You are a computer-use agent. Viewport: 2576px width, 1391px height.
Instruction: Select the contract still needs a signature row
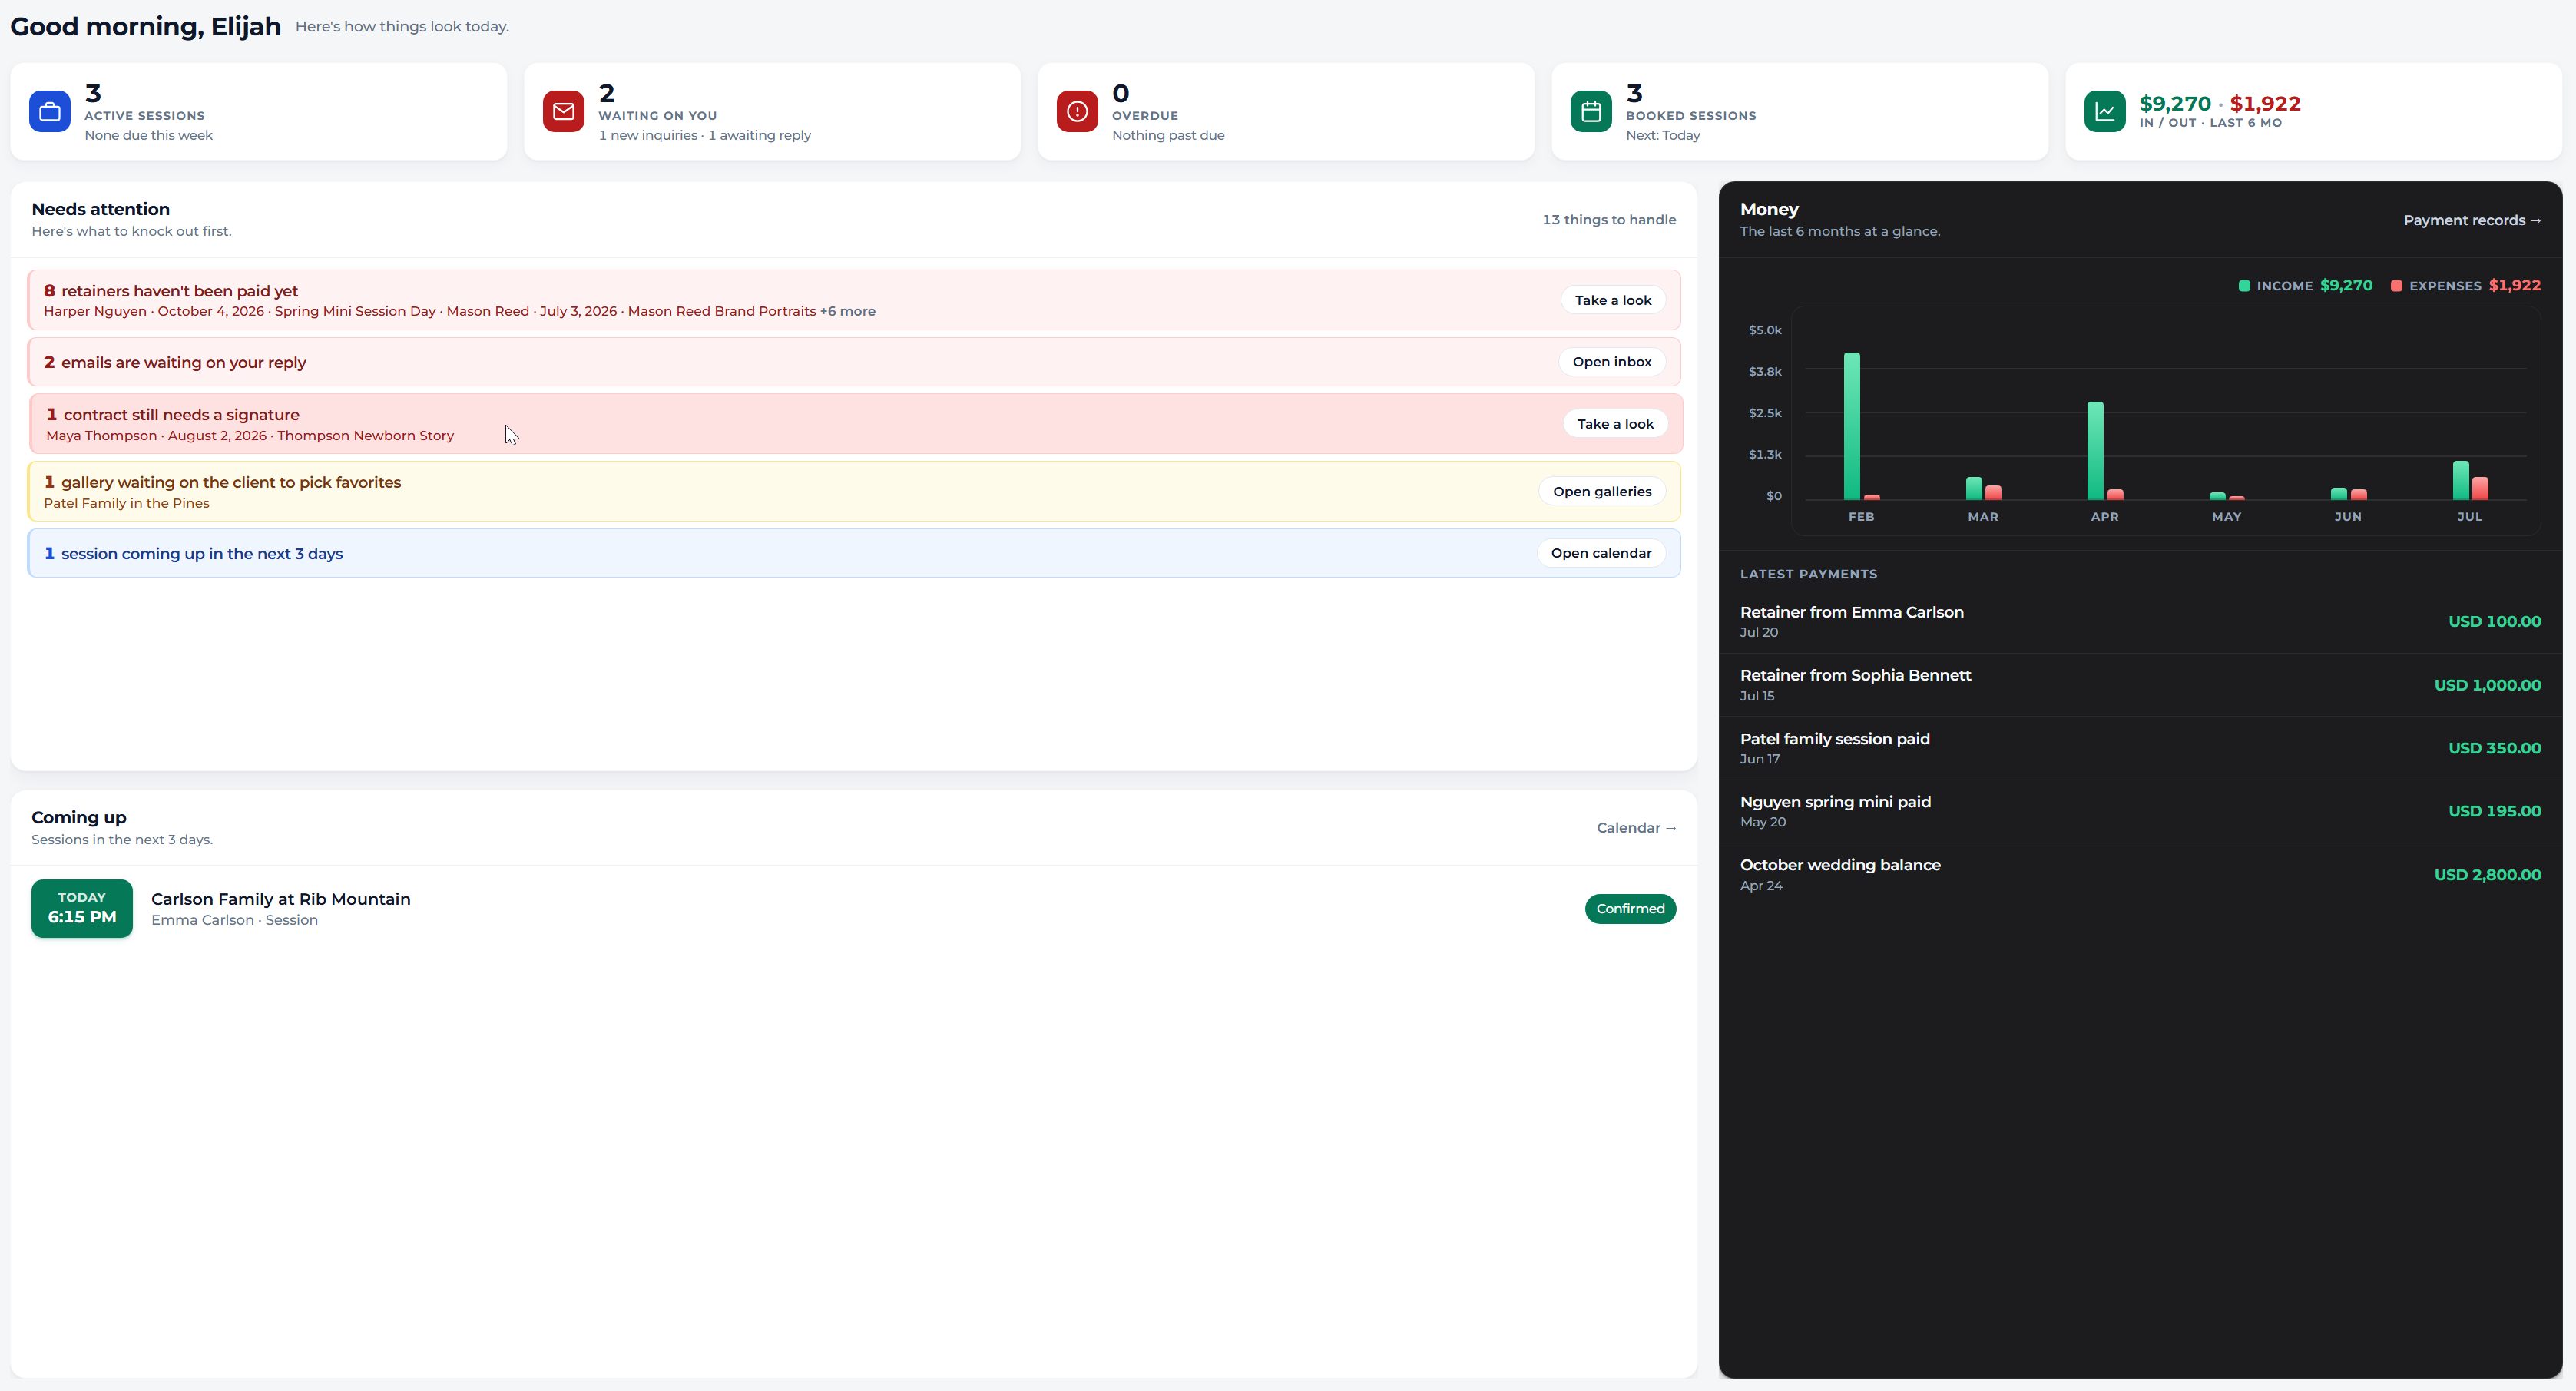point(856,424)
